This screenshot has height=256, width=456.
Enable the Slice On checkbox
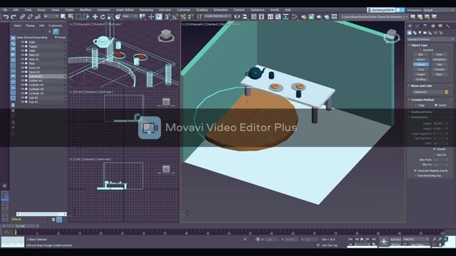[x=435, y=155]
